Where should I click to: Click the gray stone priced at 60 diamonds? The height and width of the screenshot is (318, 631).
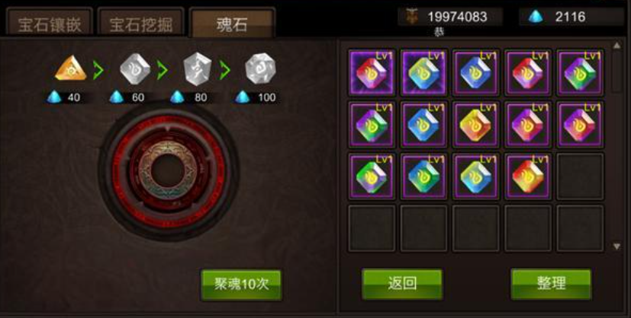[135, 69]
